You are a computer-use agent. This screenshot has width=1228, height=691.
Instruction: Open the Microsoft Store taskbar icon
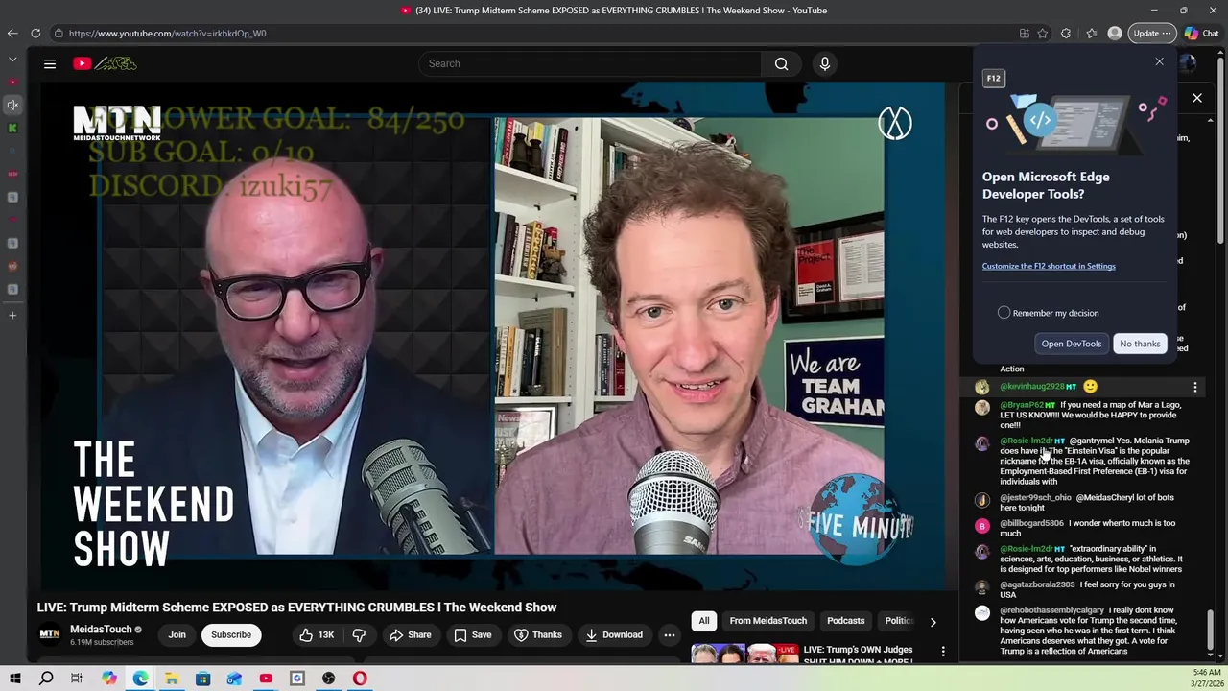pyautogui.click(x=203, y=679)
